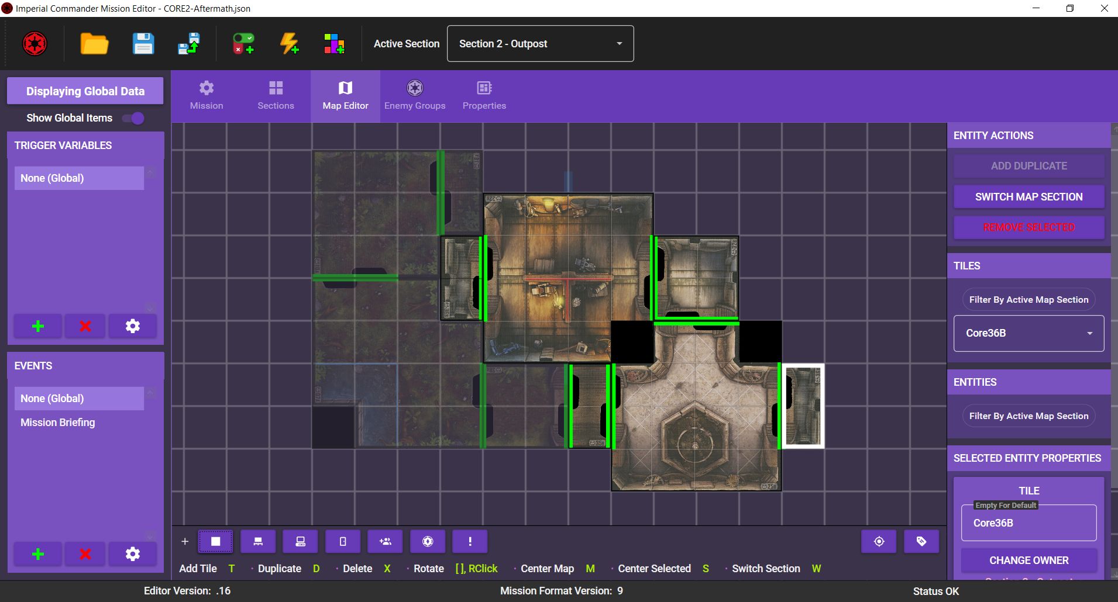The image size is (1118, 602).
Task: Open a mission with the folder icon
Action: [94, 44]
